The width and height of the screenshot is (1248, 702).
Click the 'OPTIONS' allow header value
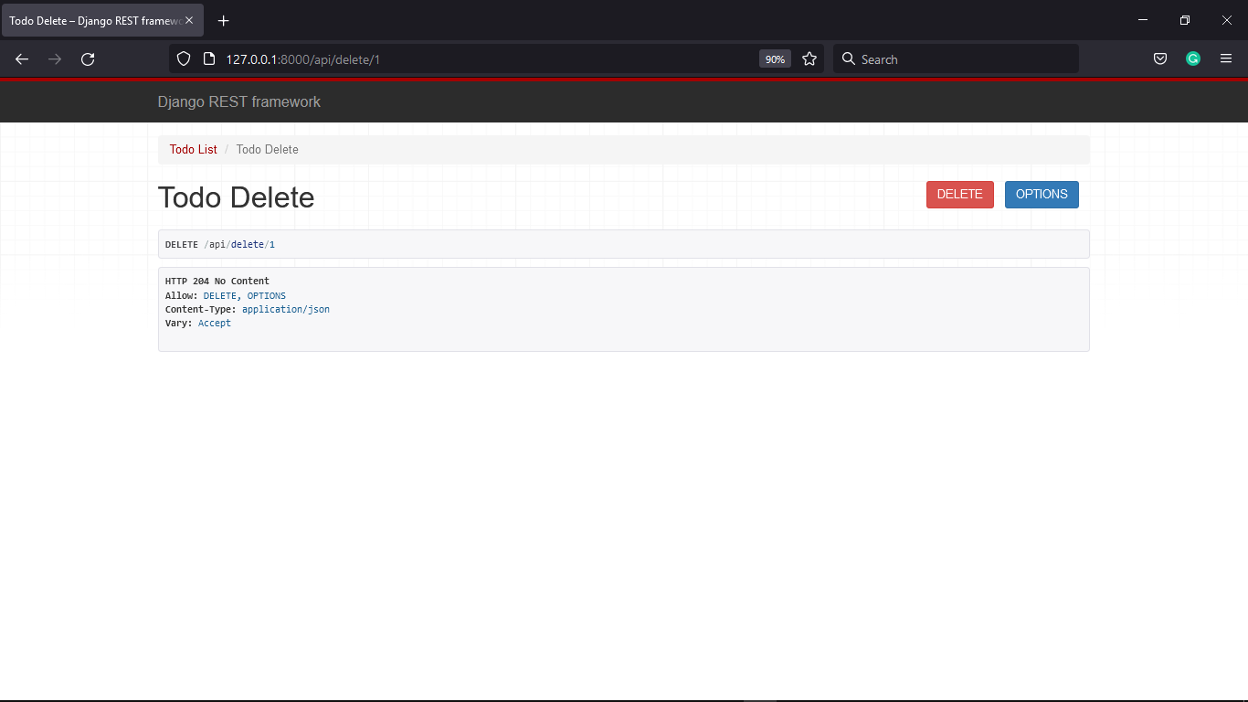click(267, 296)
